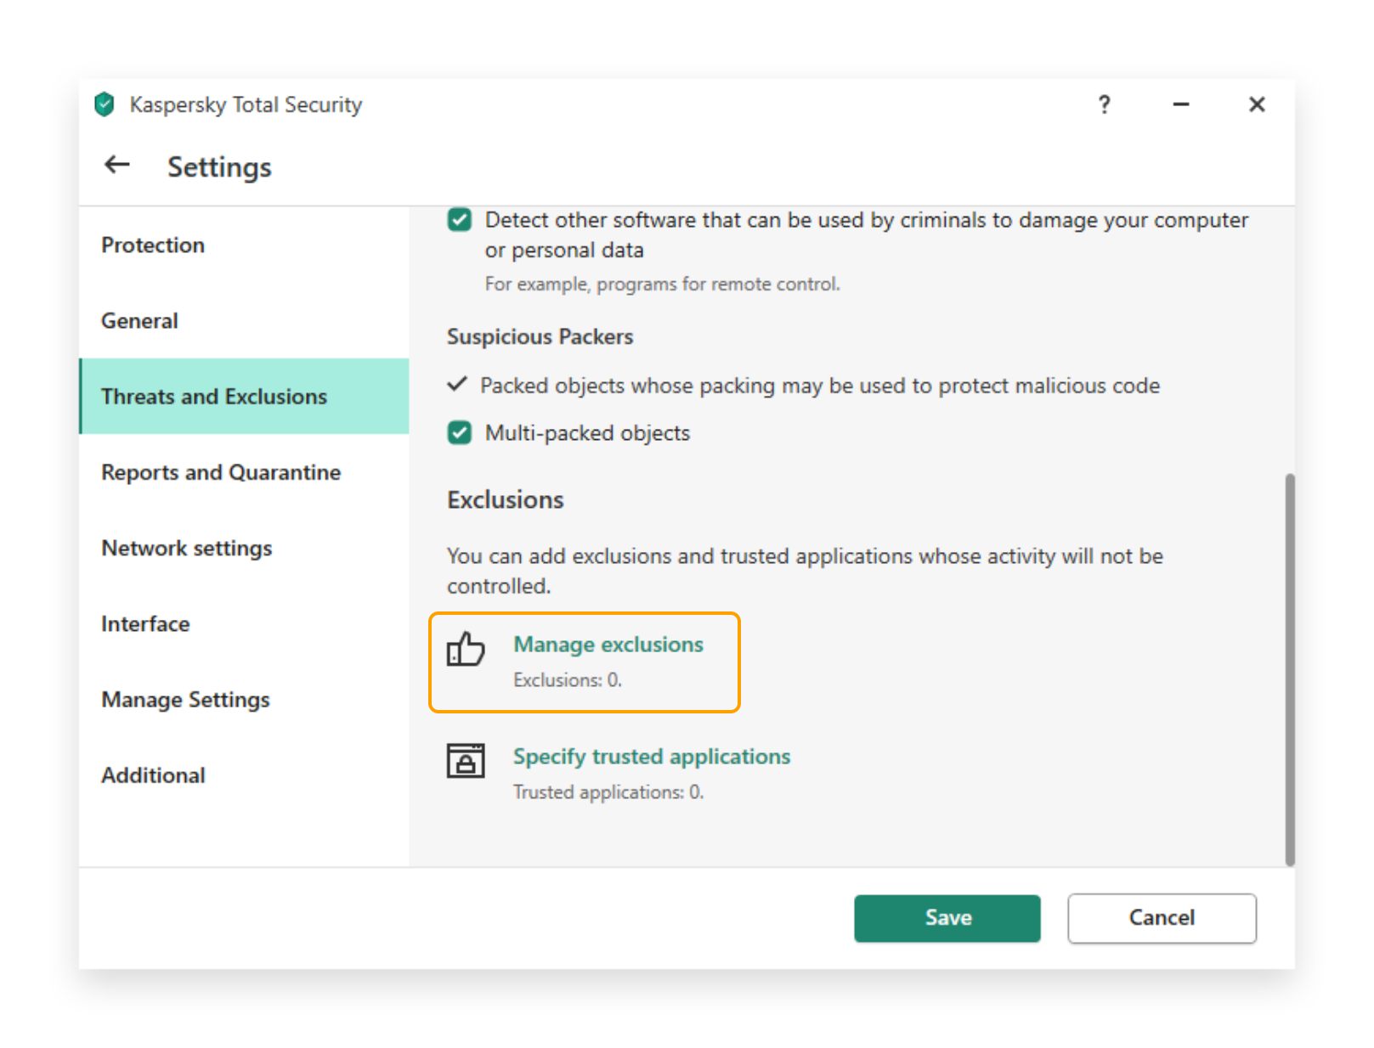Open Reports and Quarantine section
The height and width of the screenshot is (1048, 1374).
point(245,472)
